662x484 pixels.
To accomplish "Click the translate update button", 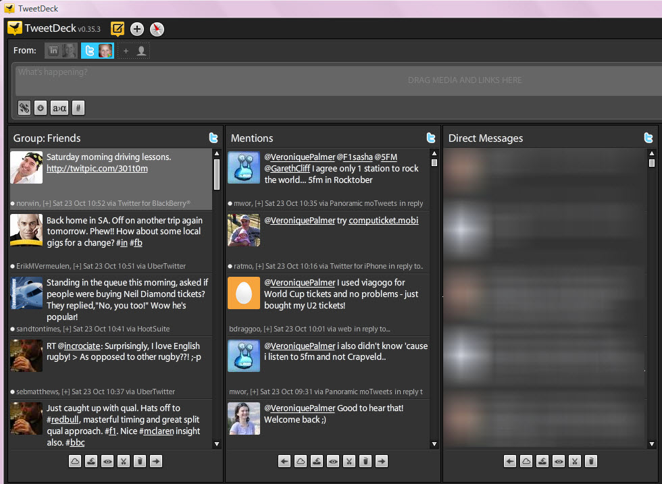I will (59, 107).
